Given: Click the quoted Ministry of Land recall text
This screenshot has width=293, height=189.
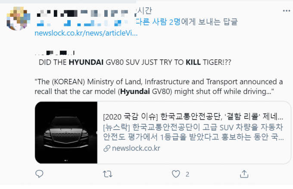Looking at the screenshot, I should [x=159, y=87].
